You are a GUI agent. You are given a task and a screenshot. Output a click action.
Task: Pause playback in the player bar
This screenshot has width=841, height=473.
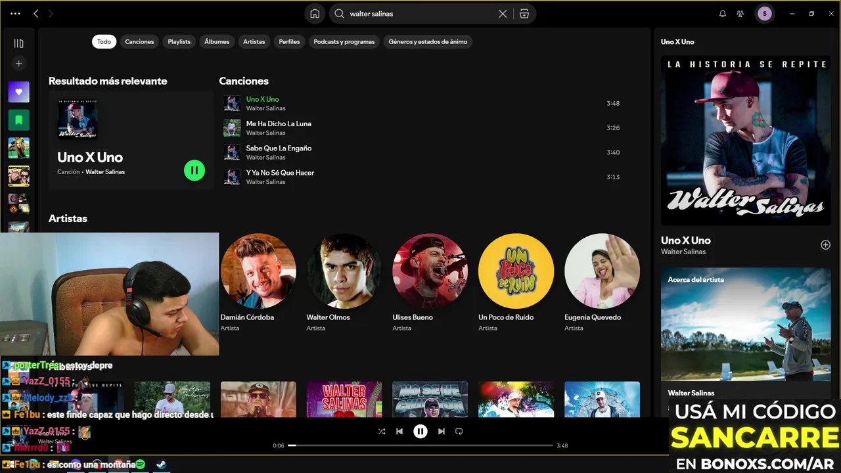click(x=420, y=432)
